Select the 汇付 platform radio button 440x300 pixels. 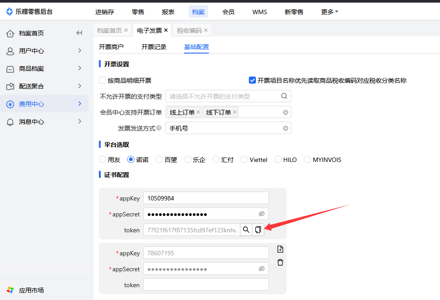click(x=216, y=160)
